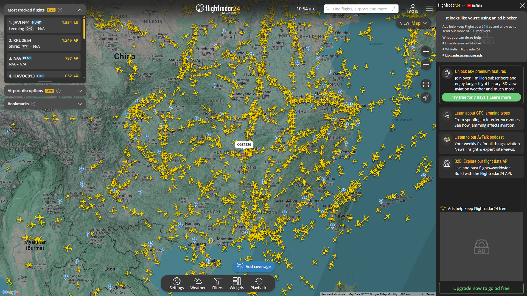Click the Flightradar24 logo
The height and width of the screenshot is (296, 527).
point(218,8)
